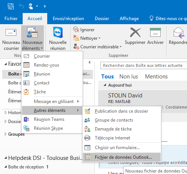Click the Supprimer X icon

135,32
